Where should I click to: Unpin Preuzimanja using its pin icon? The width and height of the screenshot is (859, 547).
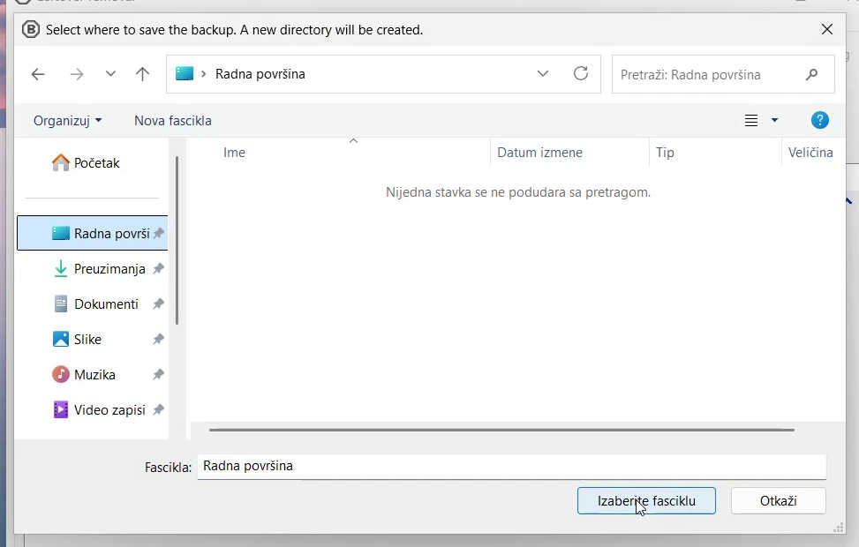[x=158, y=268]
